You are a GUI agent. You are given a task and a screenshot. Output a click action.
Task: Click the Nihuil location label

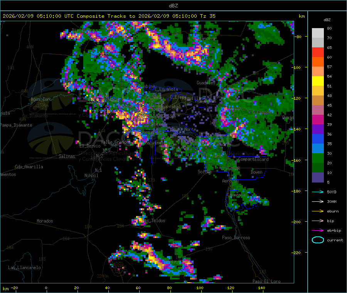point(91,176)
